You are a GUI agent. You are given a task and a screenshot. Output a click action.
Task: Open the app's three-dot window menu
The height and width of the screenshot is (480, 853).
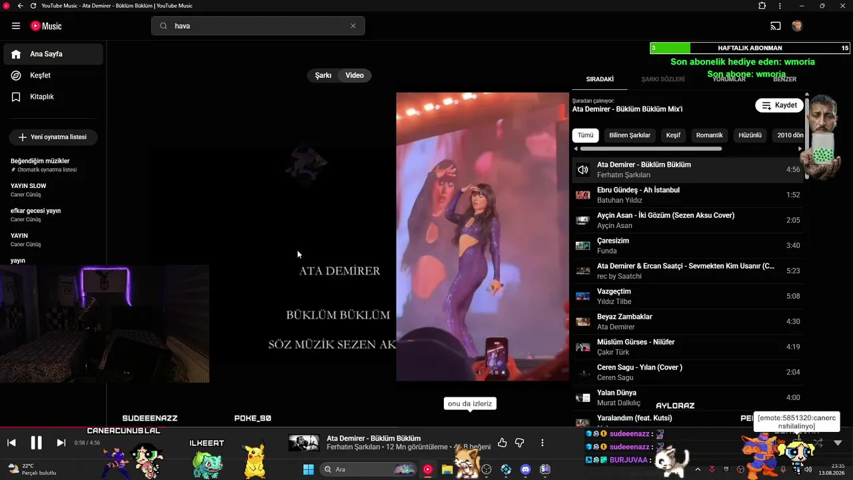[780, 6]
